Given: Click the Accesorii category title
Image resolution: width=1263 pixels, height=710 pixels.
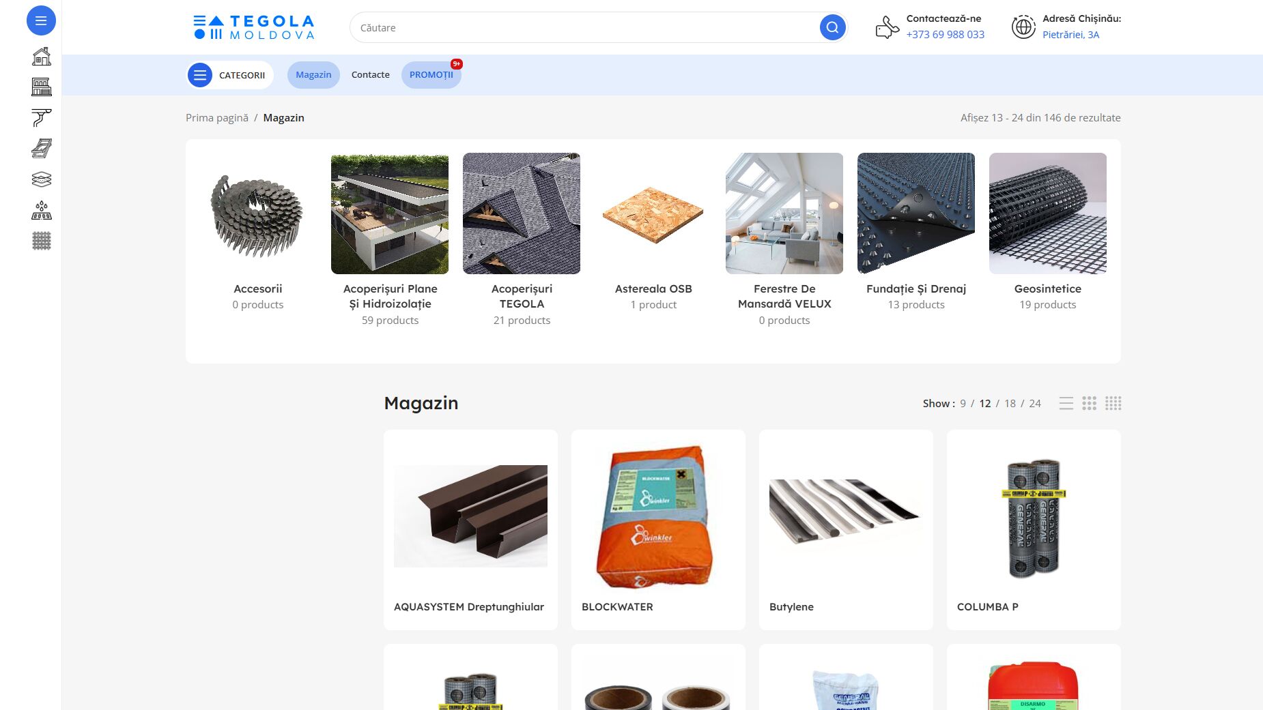Looking at the screenshot, I should coord(258,289).
